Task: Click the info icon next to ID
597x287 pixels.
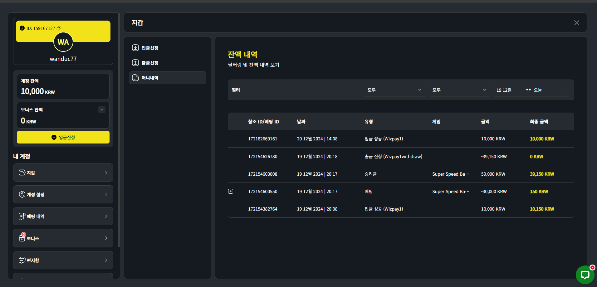Action: tap(22, 28)
